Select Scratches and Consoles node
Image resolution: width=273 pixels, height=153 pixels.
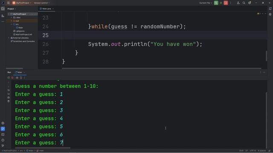[x=23, y=41]
